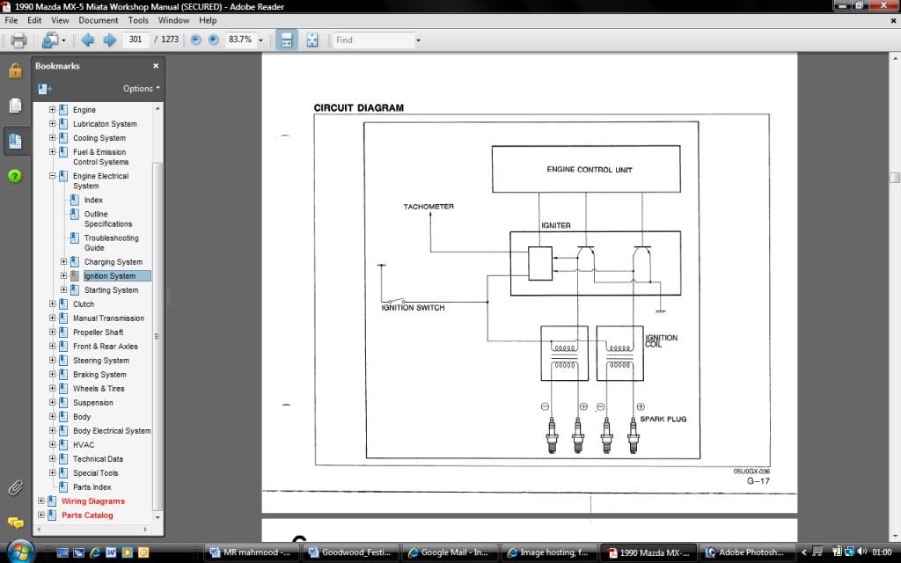
Task: Switch to Adobe Photoshop taskbar button
Action: 747,552
